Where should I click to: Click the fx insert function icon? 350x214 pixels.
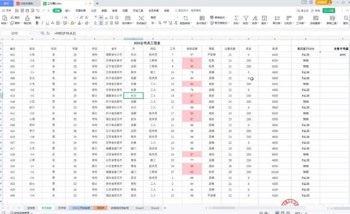48,33
